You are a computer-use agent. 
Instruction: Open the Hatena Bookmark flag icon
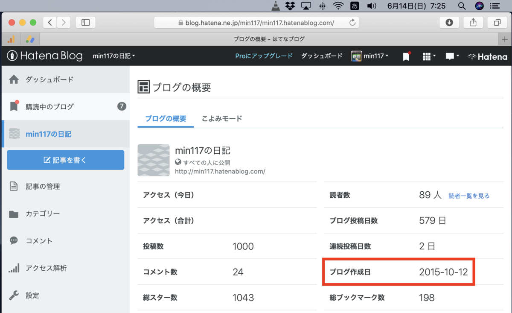(406, 56)
